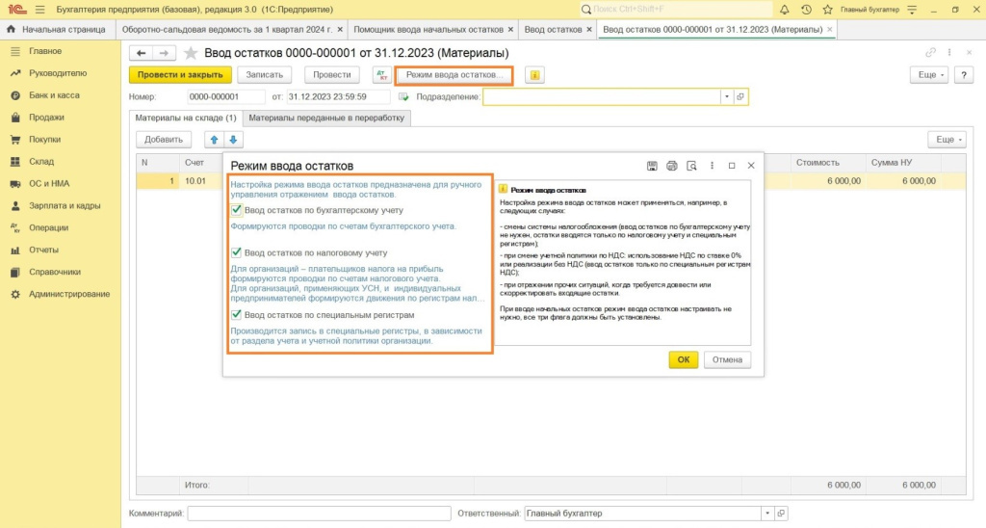Uncheck Ввод остатков по бухгалтерскому учету
The image size is (986, 528).
click(x=237, y=209)
